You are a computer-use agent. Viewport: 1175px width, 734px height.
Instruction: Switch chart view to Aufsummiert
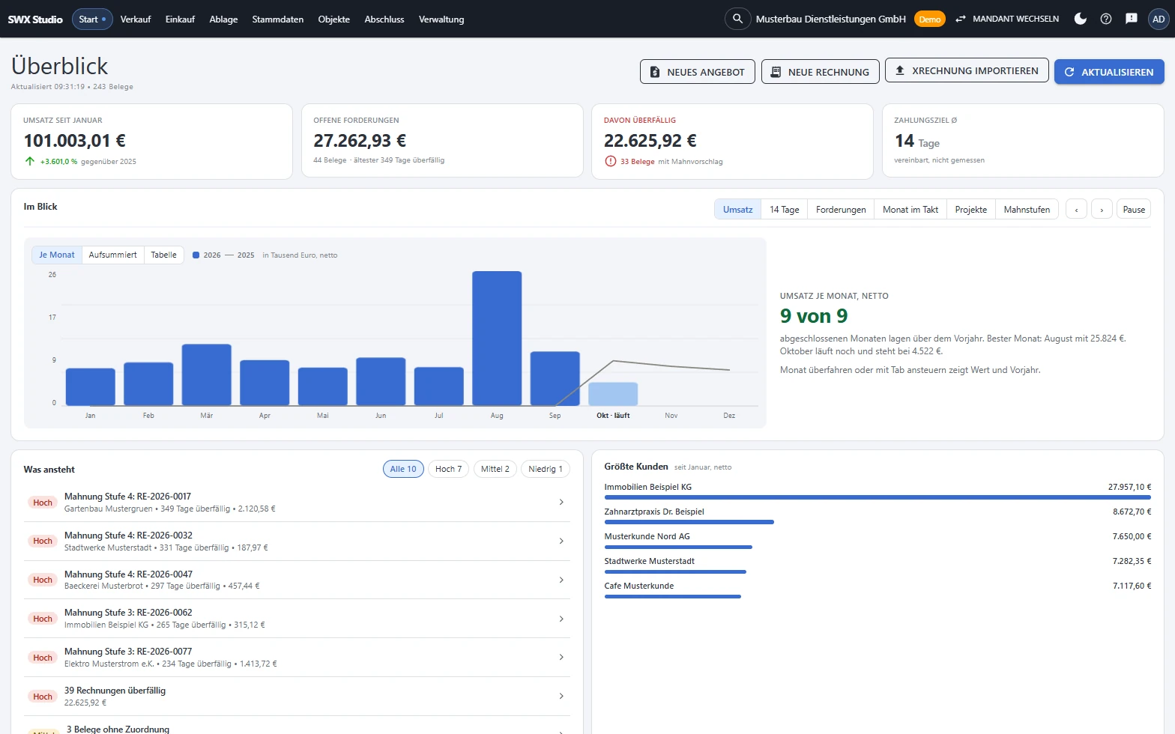click(x=112, y=255)
